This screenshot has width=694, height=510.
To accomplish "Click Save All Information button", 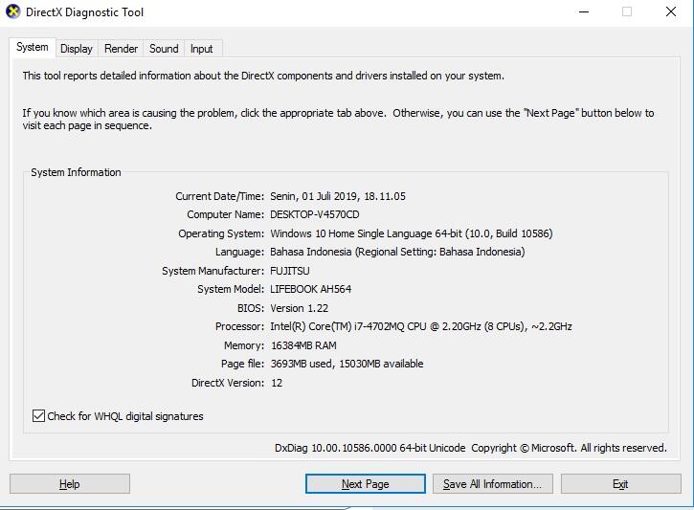I will [493, 484].
